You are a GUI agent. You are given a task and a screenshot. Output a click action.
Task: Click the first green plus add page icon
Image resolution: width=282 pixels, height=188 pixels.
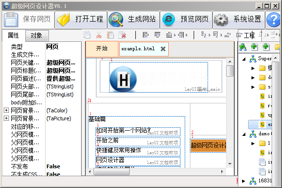pyautogui.click(x=254, y=47)
